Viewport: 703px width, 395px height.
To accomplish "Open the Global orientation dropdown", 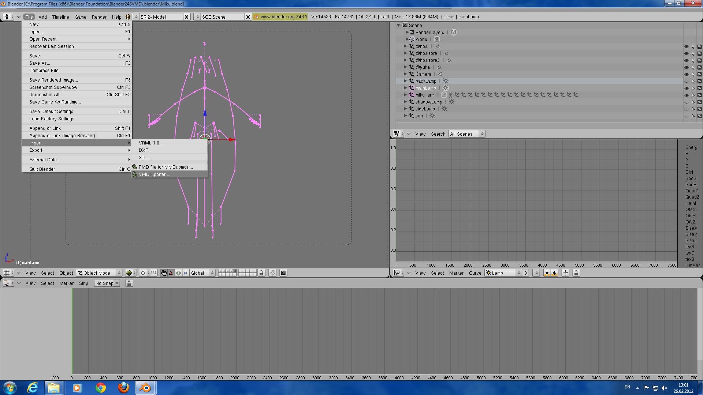I will pos(202,273).
